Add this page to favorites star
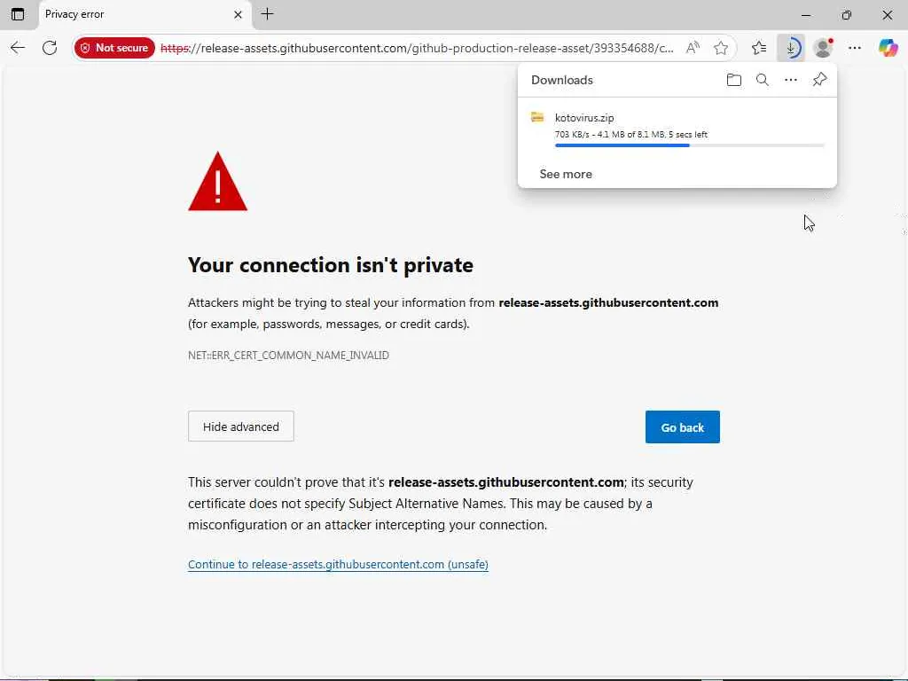This screenshot has width=908, height=681. tap(721, 48)
